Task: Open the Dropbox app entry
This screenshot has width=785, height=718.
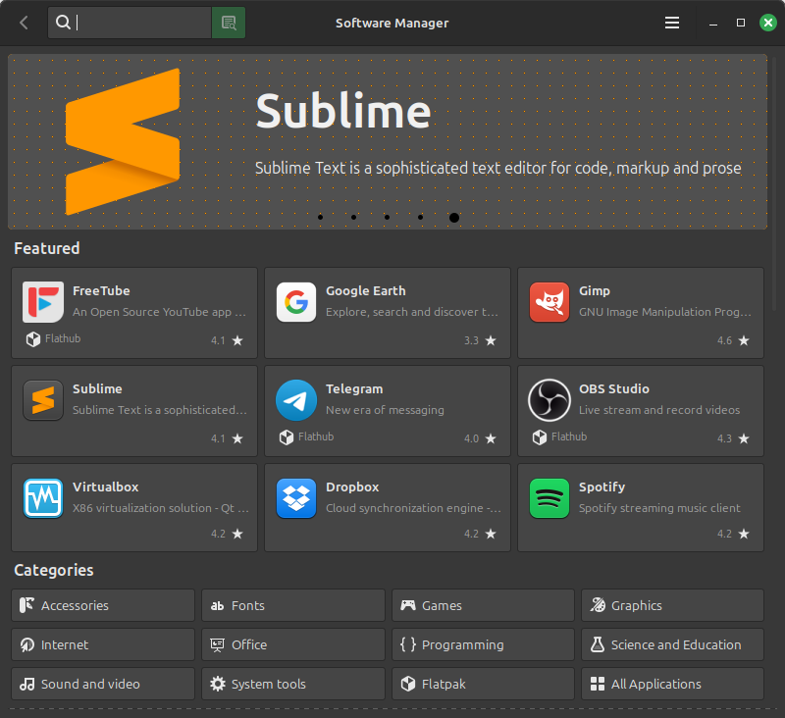Action: coord(387,508)
